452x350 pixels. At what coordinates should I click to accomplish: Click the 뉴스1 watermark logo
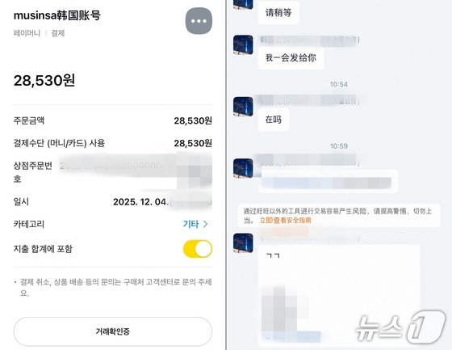tap(400, 328)
